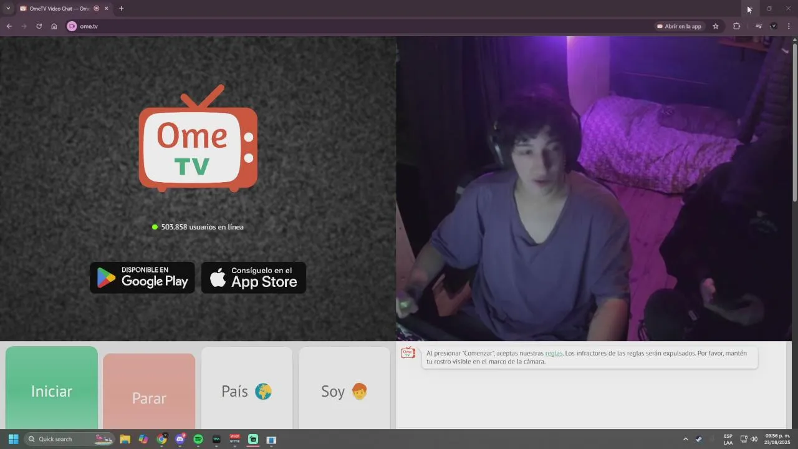This screenshot has width=798, height=449.
Task: Open Steam from the system tray
Action: coord(699,439)
